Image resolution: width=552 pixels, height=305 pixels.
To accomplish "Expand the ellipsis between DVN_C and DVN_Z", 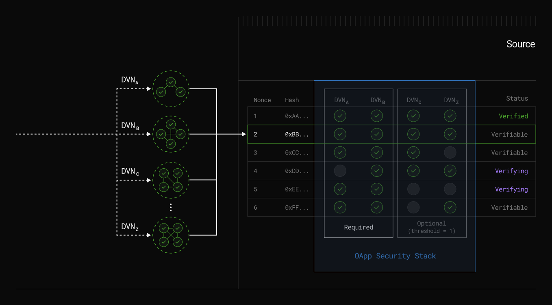I will pos(170,207).
